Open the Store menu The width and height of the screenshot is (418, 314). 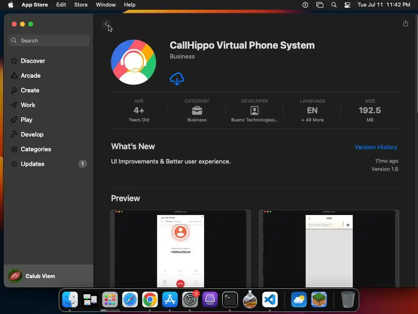click(81, 5)
